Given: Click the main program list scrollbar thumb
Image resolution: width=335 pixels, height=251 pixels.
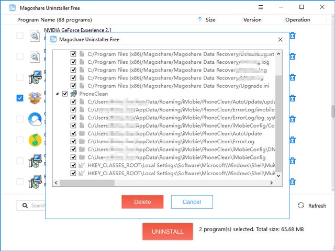Looking at the screenshot, I should [x=333, y=111].
